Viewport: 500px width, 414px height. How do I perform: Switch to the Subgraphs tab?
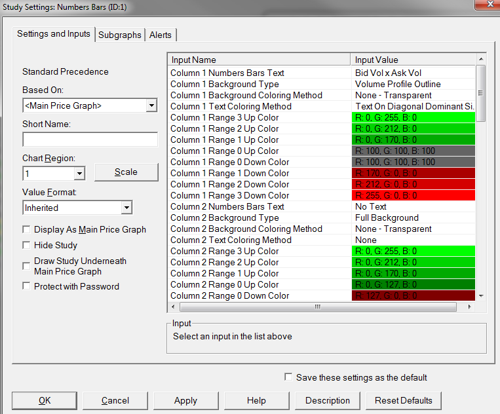pos(119,35)
